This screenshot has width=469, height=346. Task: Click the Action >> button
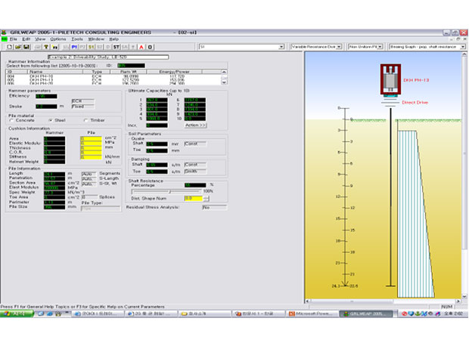[195, 125]
